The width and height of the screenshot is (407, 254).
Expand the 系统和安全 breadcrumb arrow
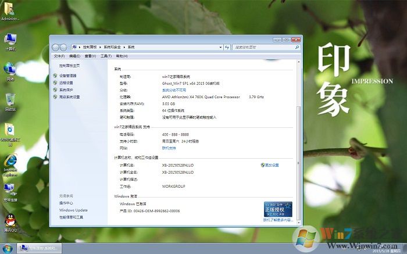(x=124, y=46)
